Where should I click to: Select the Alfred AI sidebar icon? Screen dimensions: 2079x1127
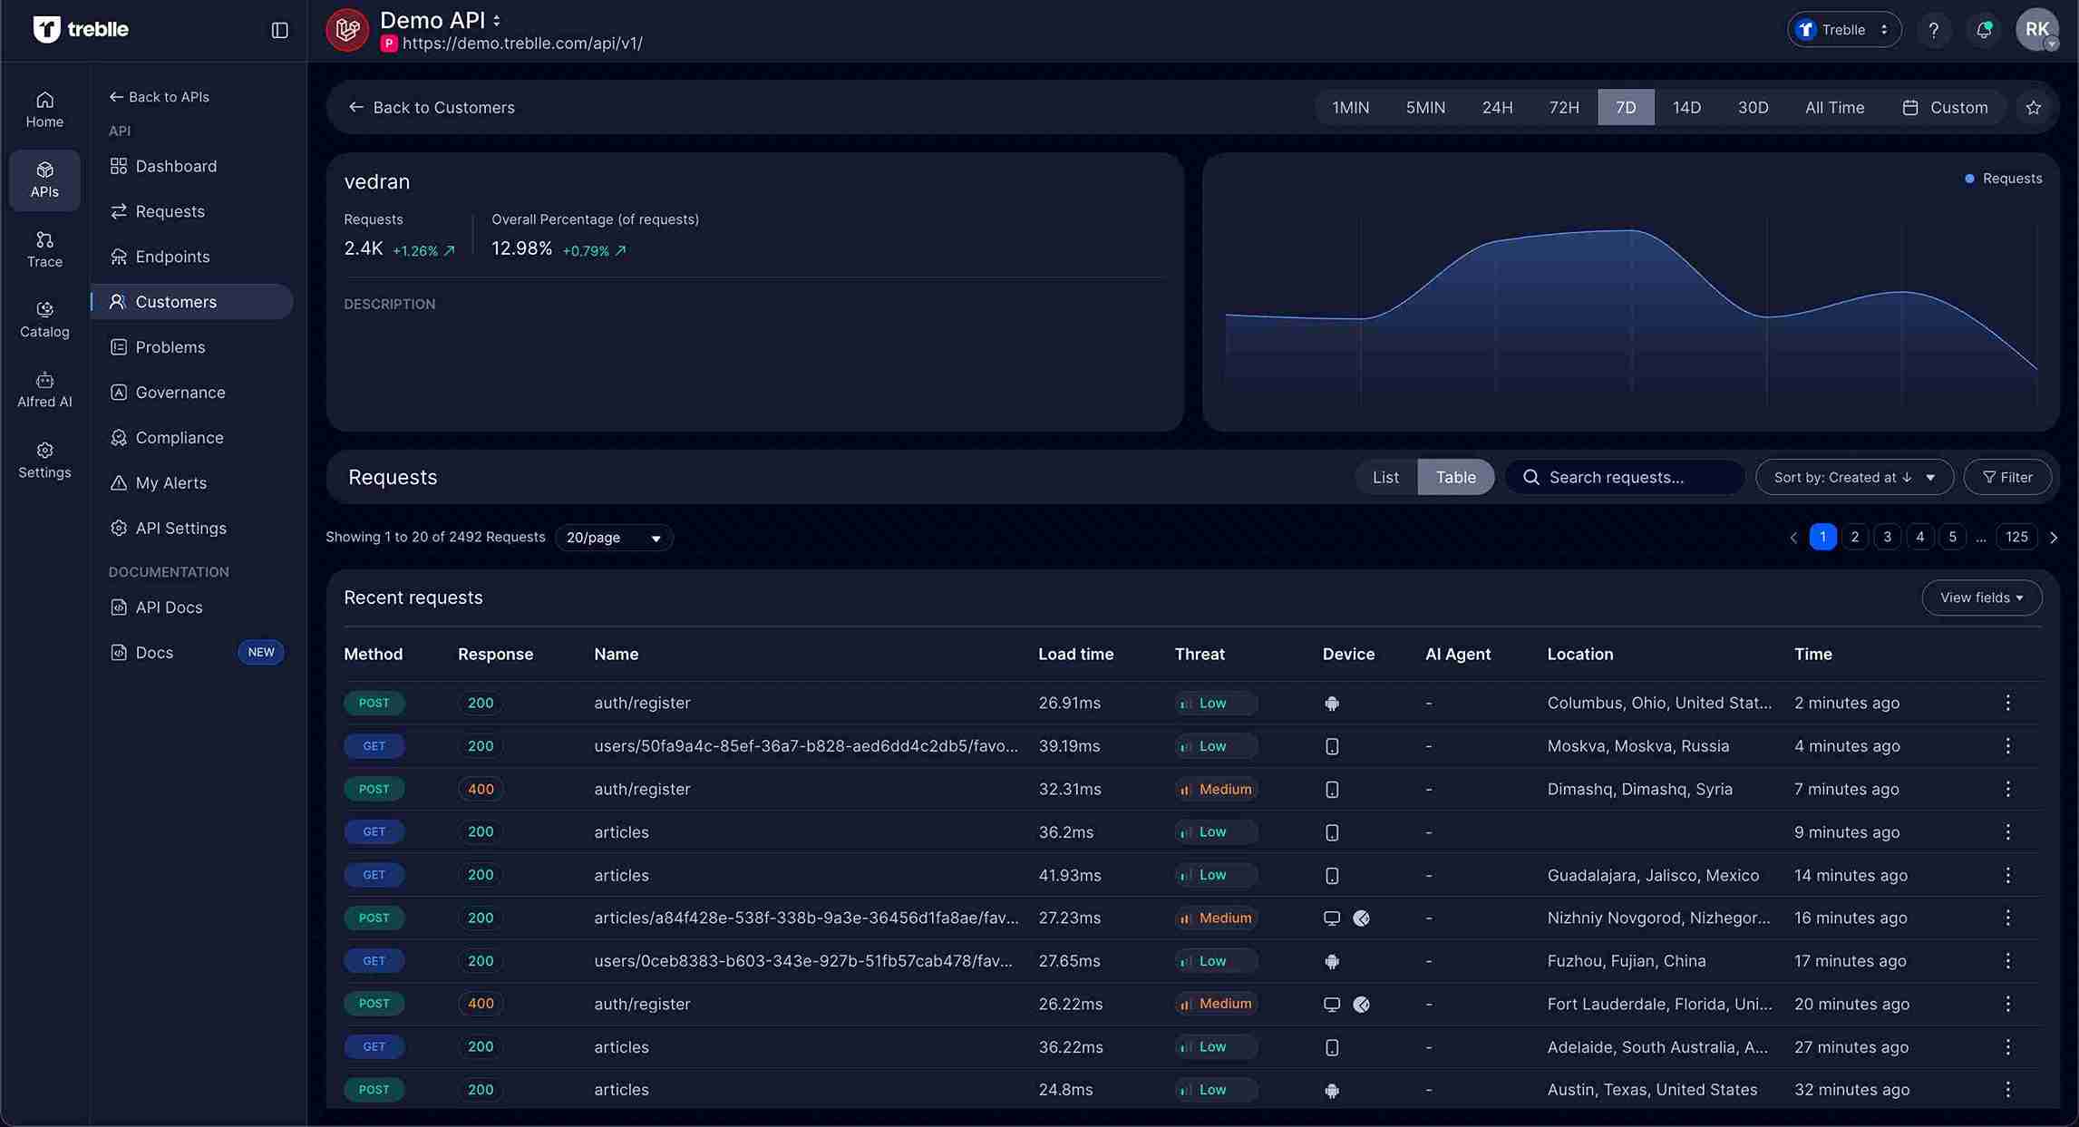coord(44,388)
